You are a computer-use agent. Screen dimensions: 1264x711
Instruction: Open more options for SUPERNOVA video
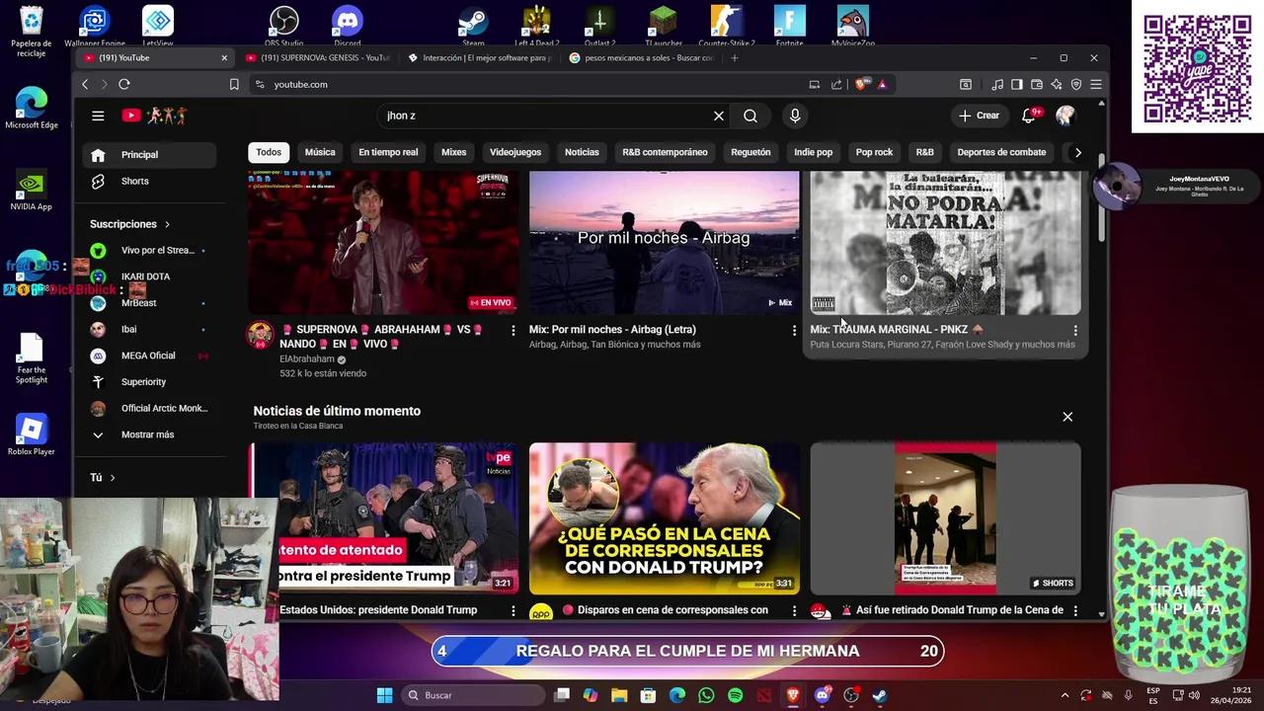[x=513, y=330]
